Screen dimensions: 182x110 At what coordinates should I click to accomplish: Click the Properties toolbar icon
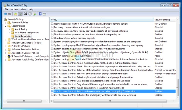tap(30, 14)
